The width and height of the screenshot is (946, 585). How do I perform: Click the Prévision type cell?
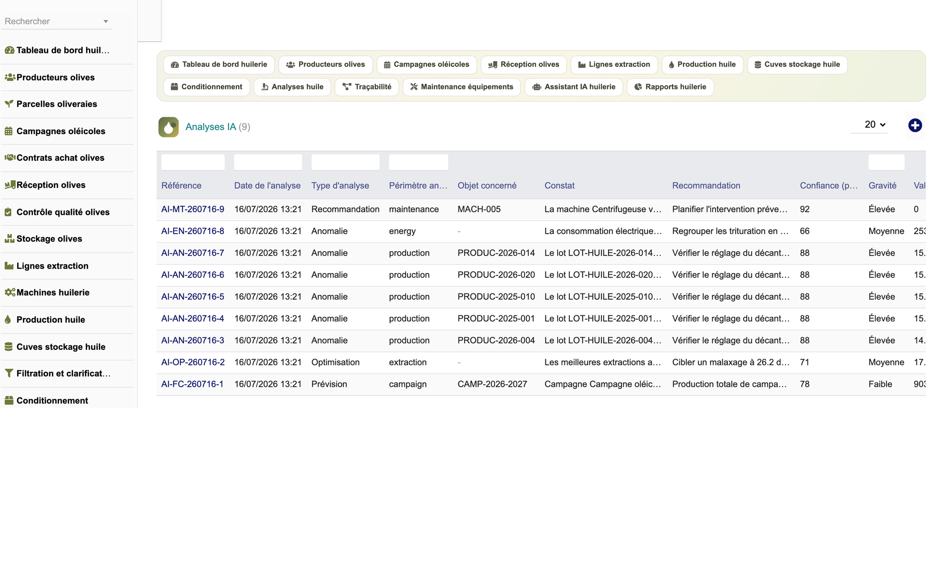[329, 384]
